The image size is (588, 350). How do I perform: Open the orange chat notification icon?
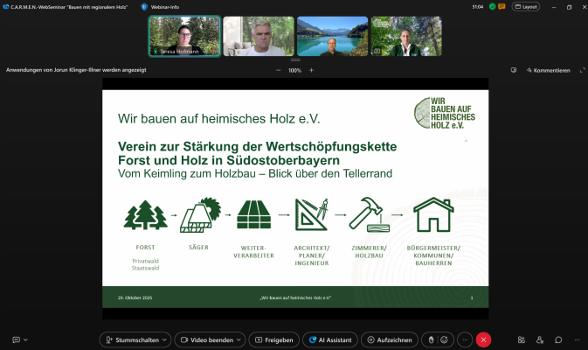click(x=502, y=6)
